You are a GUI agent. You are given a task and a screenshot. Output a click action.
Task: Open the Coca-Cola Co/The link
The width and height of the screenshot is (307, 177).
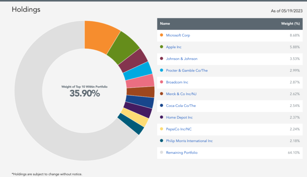181,106
